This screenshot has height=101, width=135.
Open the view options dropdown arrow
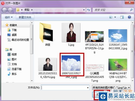115,17
